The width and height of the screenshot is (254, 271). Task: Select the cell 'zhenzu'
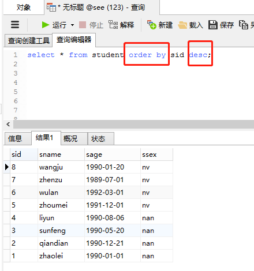coord(61,180)
